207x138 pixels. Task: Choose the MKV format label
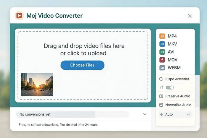pos(172,44)
